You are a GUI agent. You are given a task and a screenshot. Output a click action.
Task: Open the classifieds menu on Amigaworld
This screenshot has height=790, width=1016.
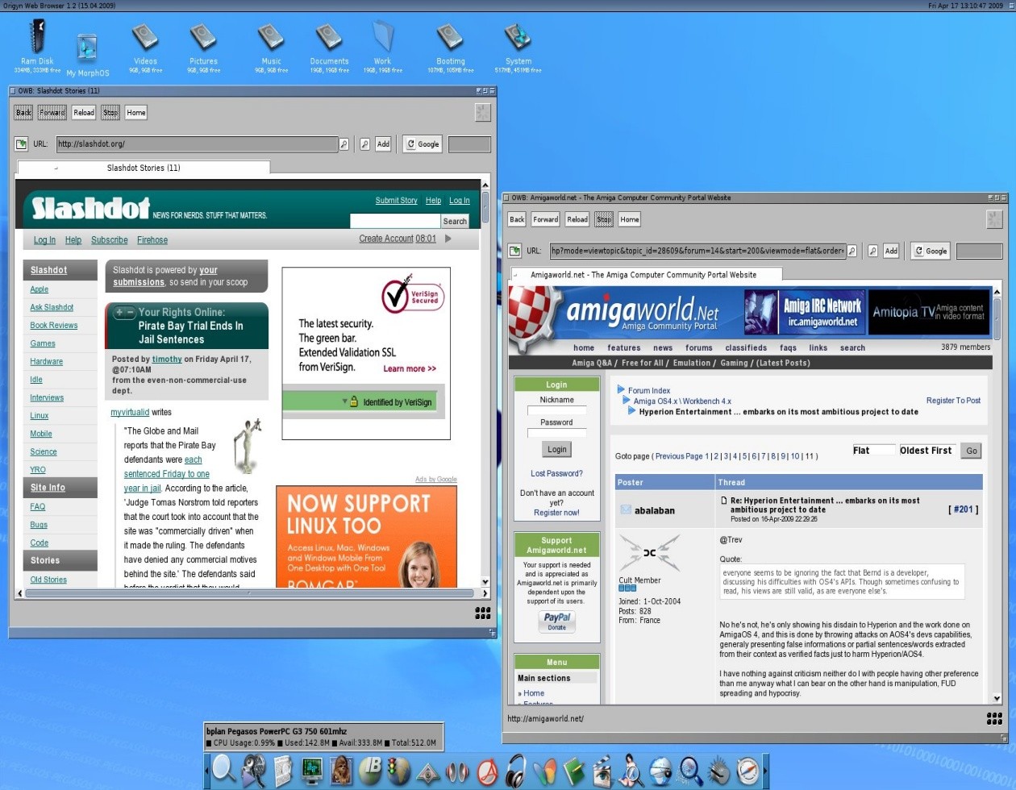tap(746, 348)
